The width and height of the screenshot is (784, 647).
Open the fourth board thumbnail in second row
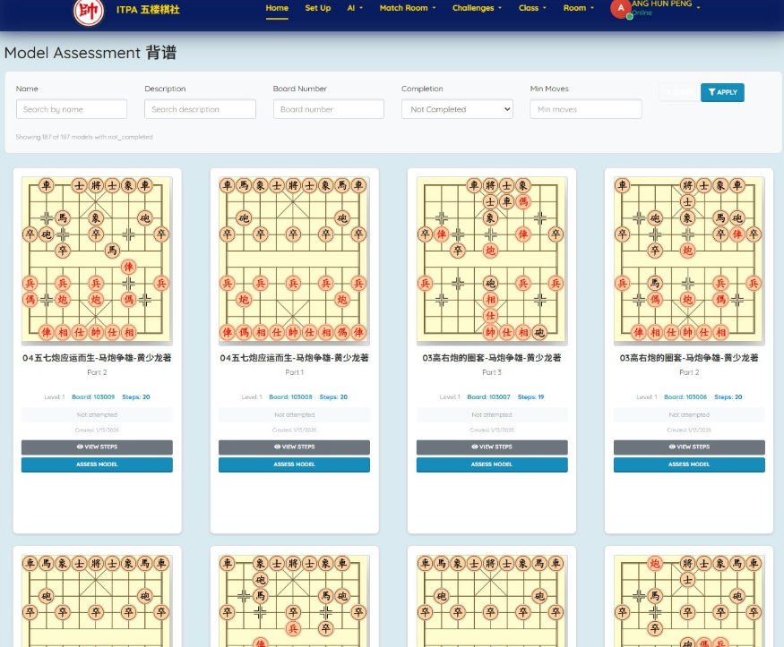pyautogui.click(x=689, y=600)
